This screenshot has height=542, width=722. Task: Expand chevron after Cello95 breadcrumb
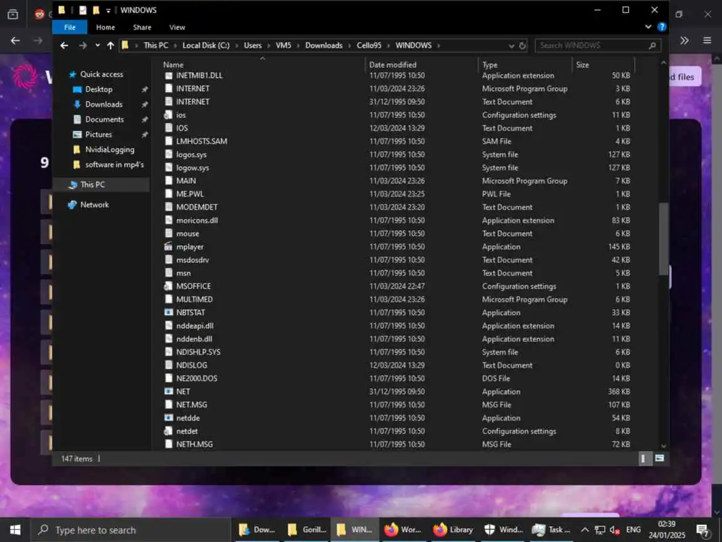tap(389, 46)
